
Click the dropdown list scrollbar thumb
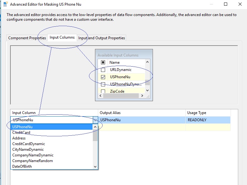point(95,135)
